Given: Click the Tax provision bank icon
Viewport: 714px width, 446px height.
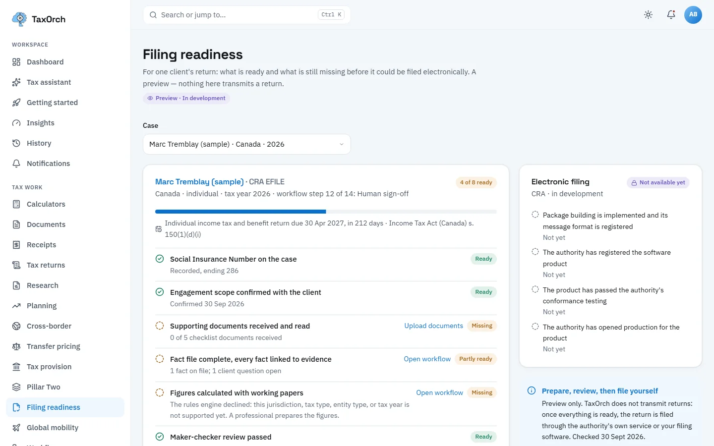Looking at the screenshot, I should click(16, 367).
